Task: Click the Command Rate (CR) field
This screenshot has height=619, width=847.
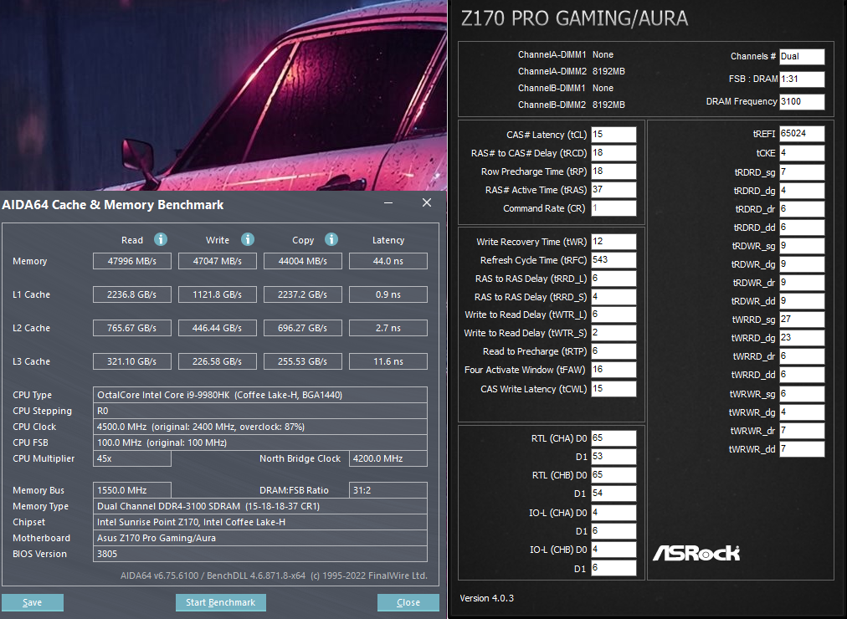Action: coord(613,207)
